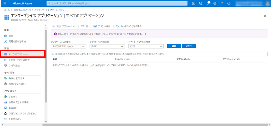The width and height of the screenshot is (271, 126).
Task: Select すべてのアプリケーション in the sidebar
Action: (x=23, y=55)
